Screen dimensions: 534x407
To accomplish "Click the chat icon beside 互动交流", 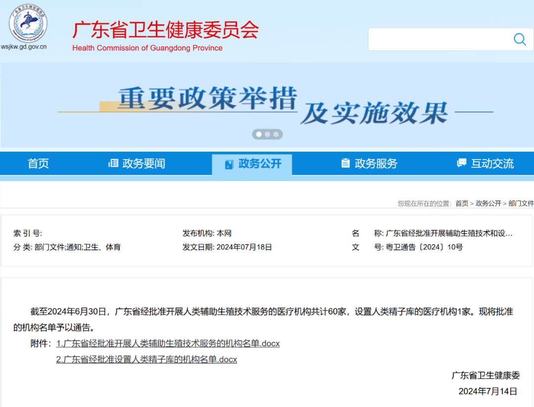I will 461,163.
